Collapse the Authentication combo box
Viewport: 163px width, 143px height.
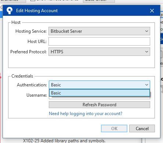pos(99,85)
